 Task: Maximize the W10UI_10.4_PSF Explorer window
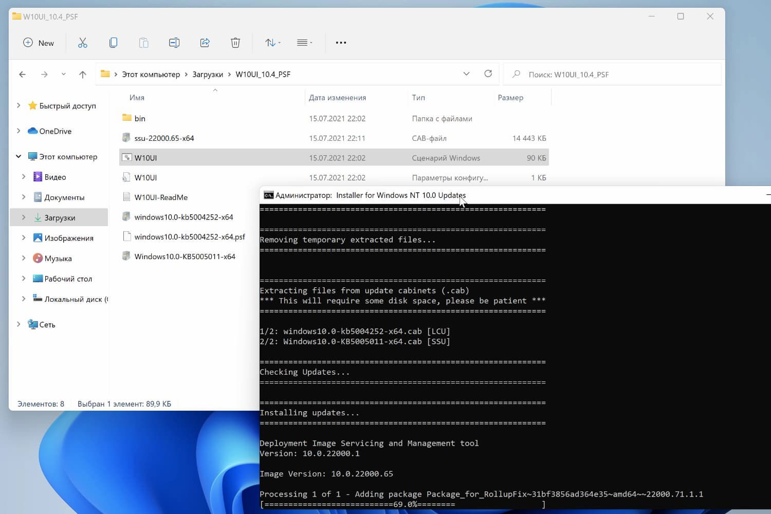[681, 16]
